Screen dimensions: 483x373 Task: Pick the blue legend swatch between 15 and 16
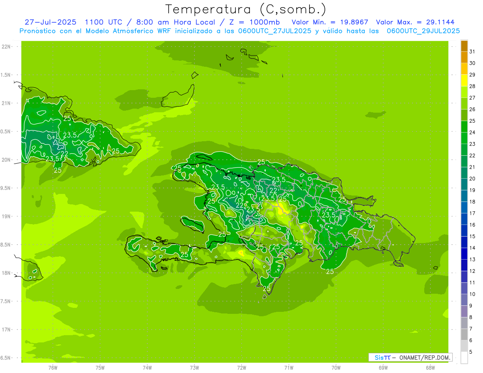pyautogui.click(x=464, y=231)
